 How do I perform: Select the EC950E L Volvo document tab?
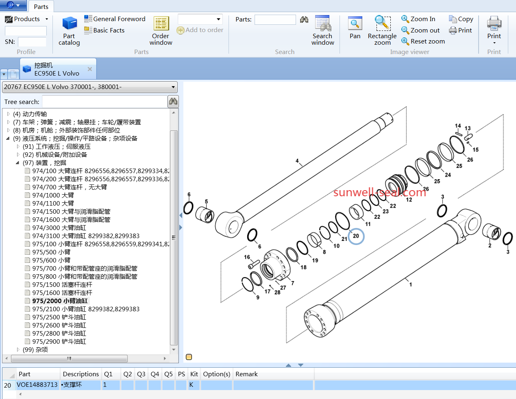click(x=57, y=69)
